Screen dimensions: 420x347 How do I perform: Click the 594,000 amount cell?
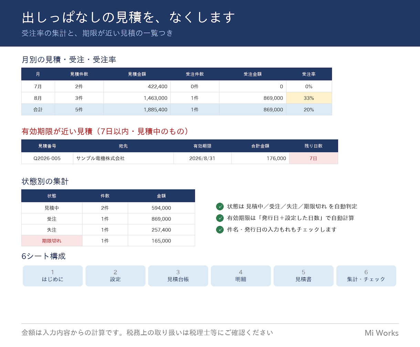[x=161, y=208]
